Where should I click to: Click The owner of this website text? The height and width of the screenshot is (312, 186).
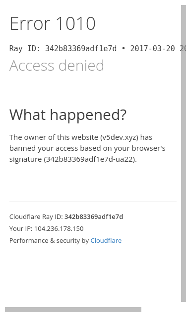(54, 137)
